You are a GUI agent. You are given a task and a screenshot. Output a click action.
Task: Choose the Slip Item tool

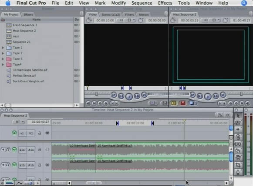[x=238, y=144]
